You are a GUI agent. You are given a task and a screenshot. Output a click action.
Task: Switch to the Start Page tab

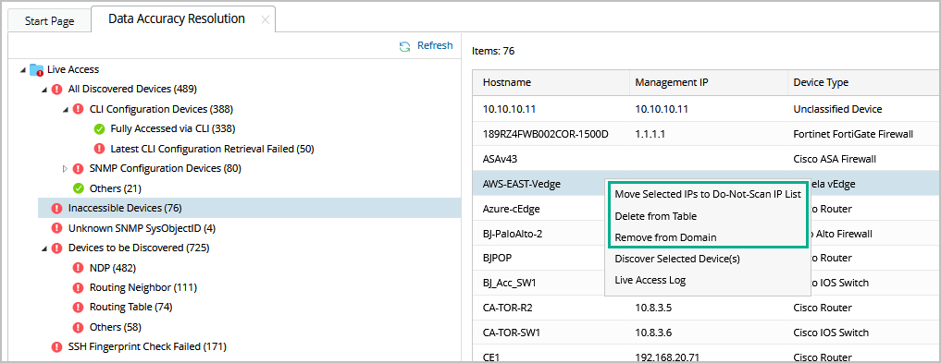[x=50, y=21]
